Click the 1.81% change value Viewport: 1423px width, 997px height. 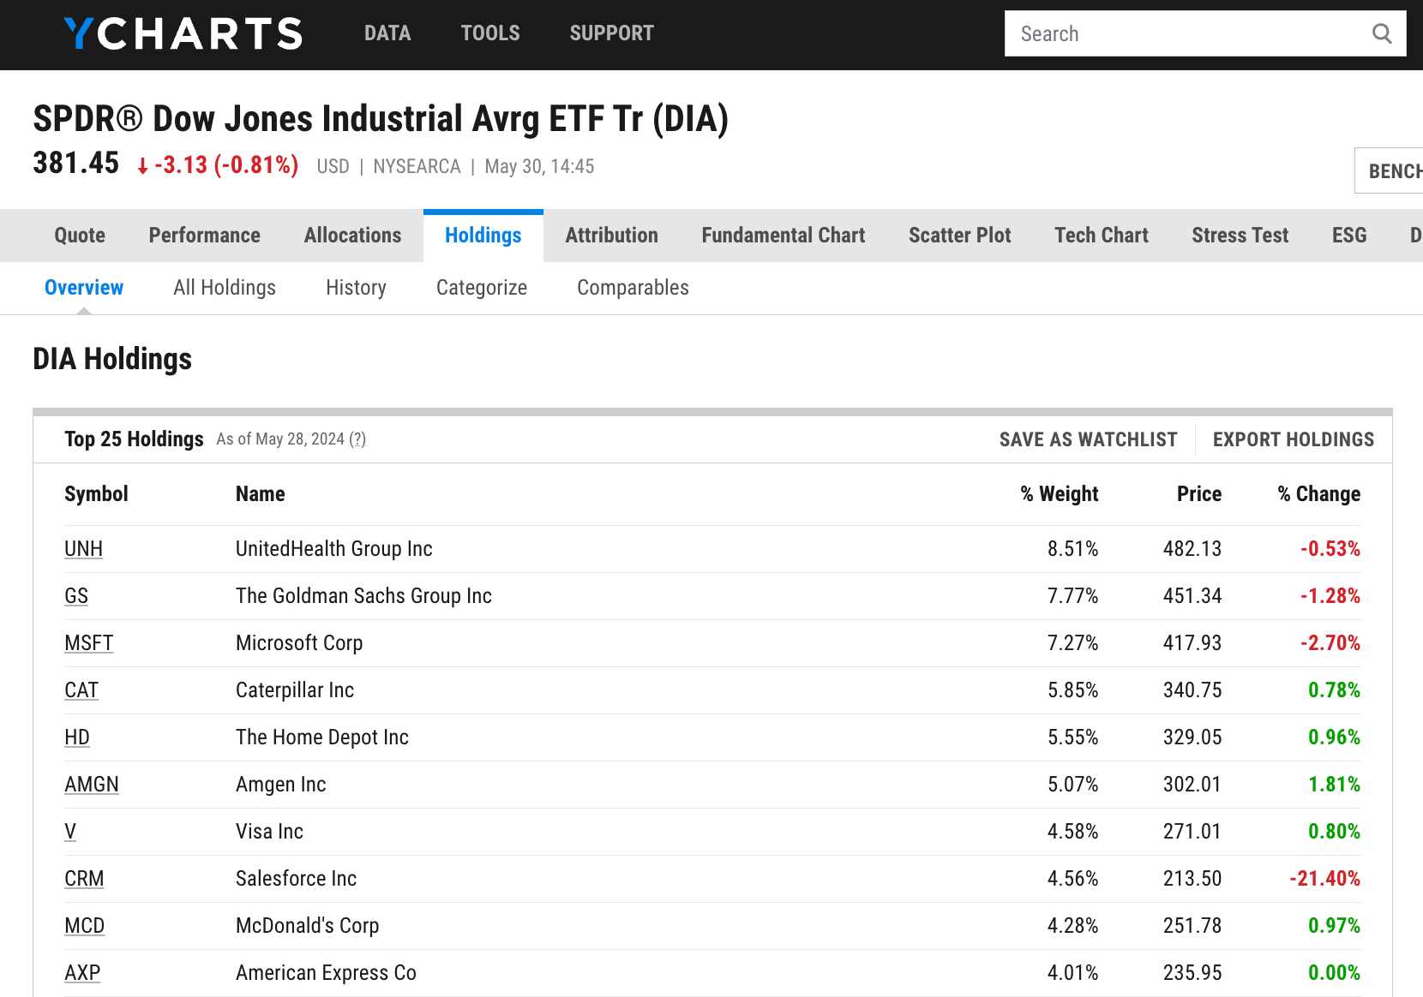click(1335, 785)
